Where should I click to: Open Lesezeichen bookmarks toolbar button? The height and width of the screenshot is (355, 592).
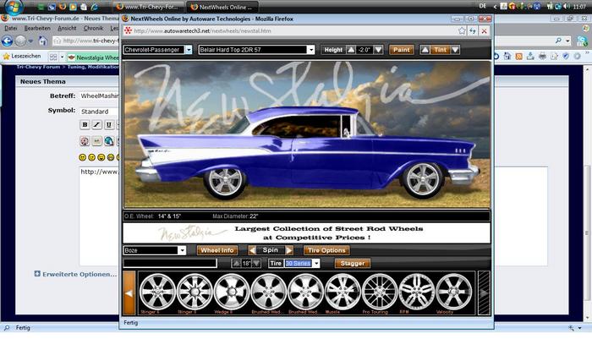(22, 57)
